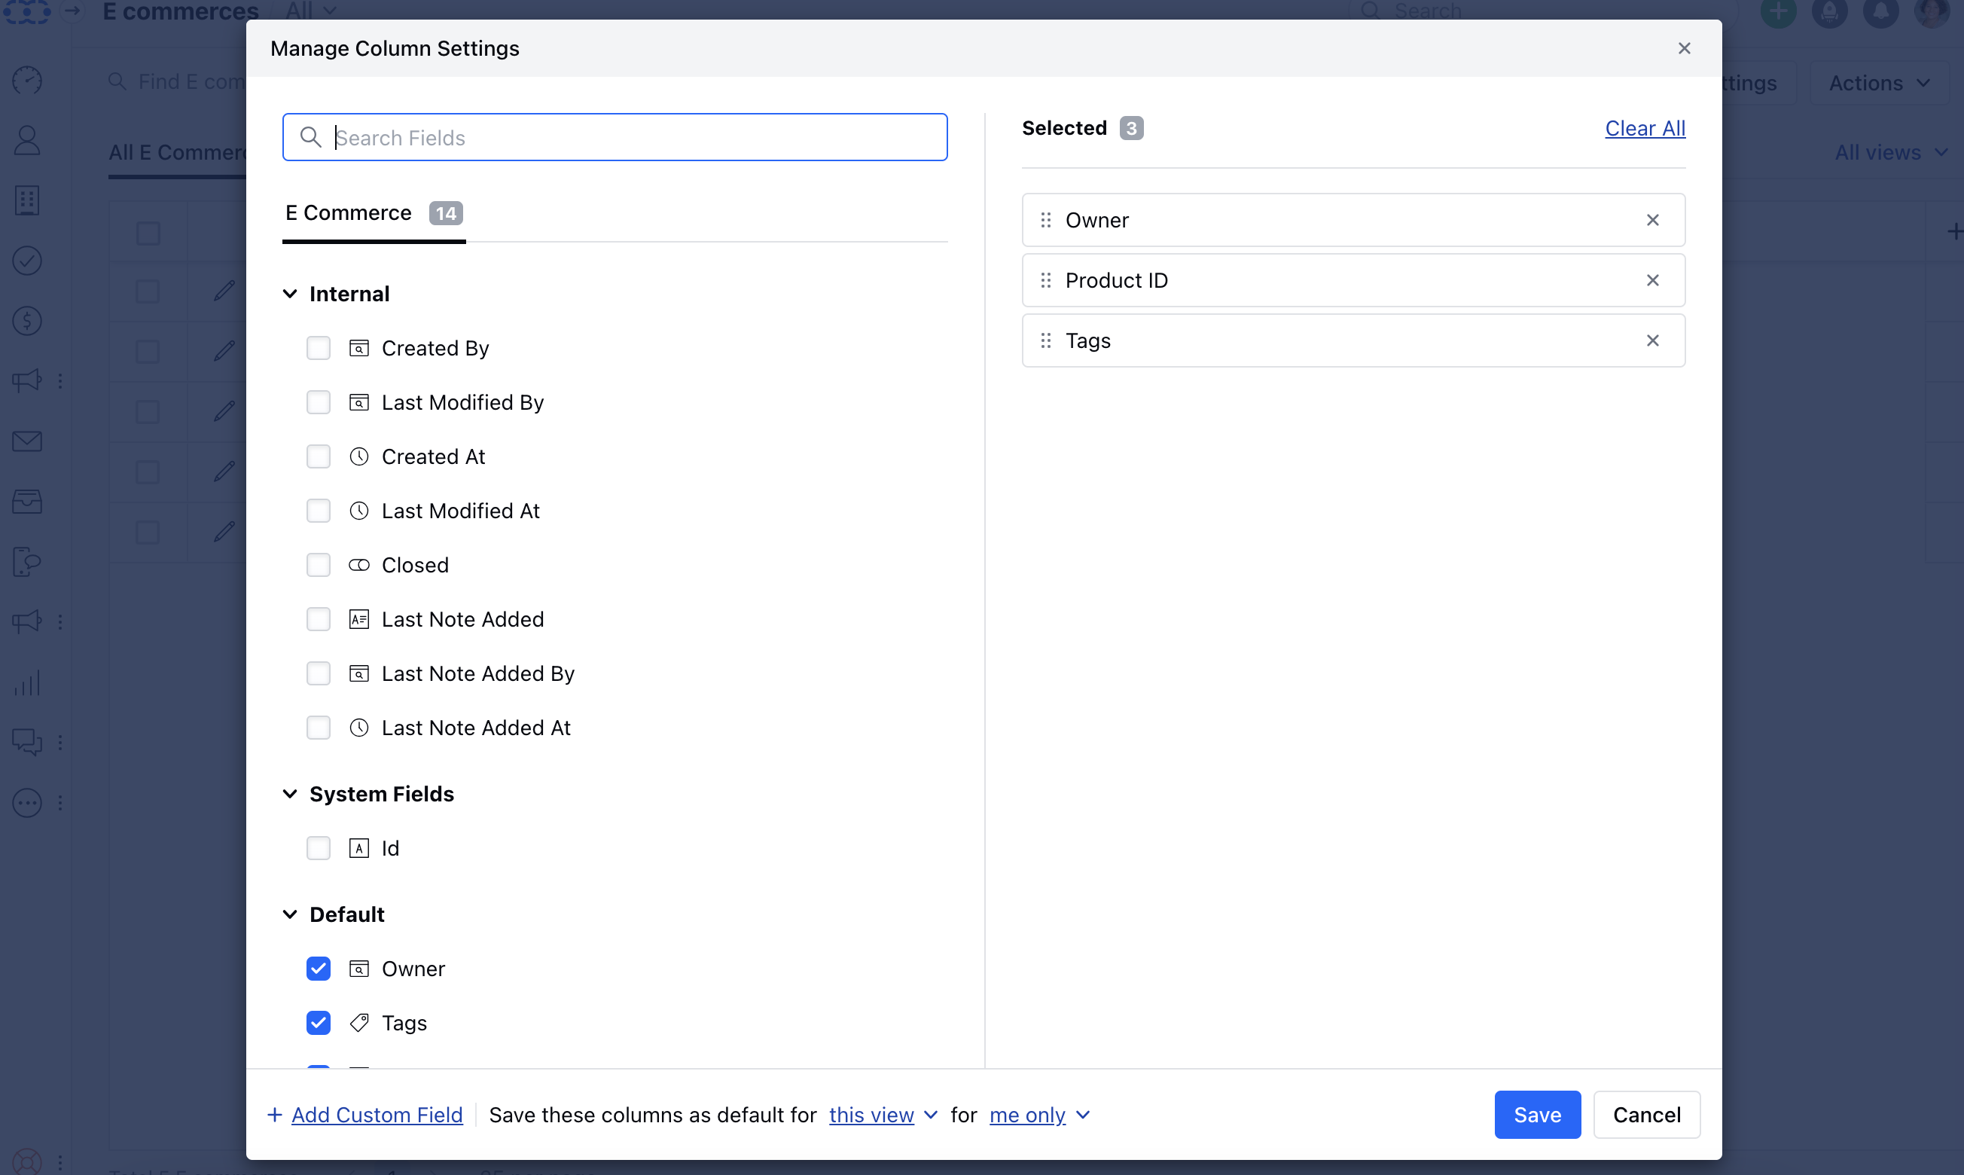Click the select-all checkbox in table header
The height and width of the screenshot is (1175, 1964).
click(148, 233)
